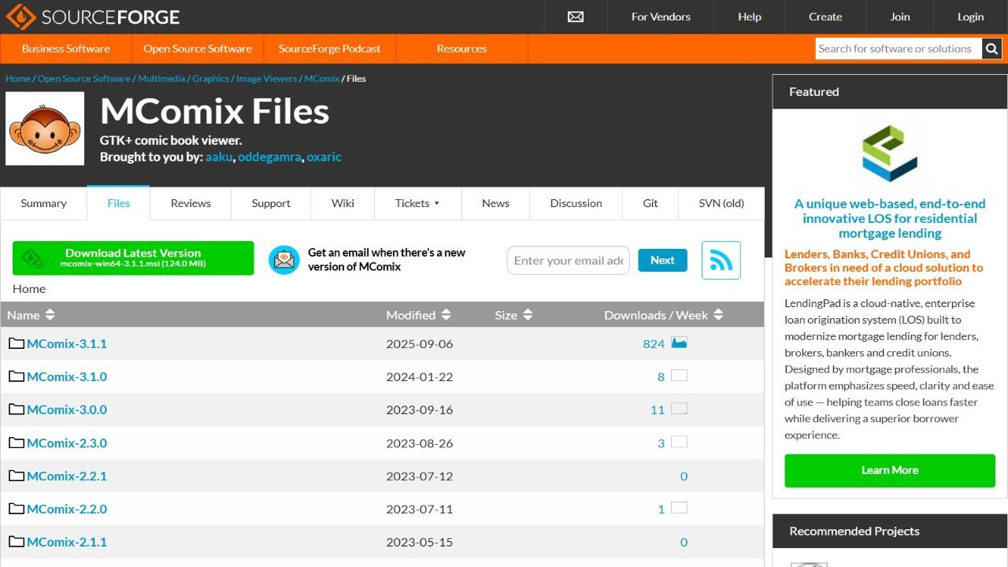The height and width of the screenshot is (567, 1008).
Task: Switch to the Summary tab
Action: click(43, 203)
